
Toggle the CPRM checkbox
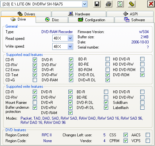point(125,141)
